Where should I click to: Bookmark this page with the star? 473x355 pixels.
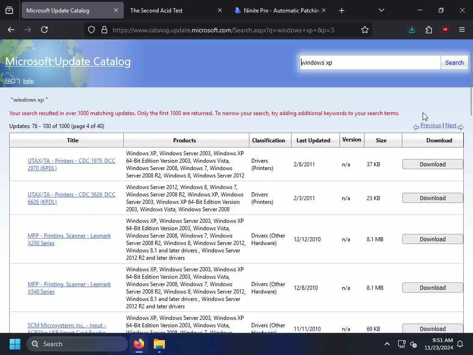tap(365, 30)
